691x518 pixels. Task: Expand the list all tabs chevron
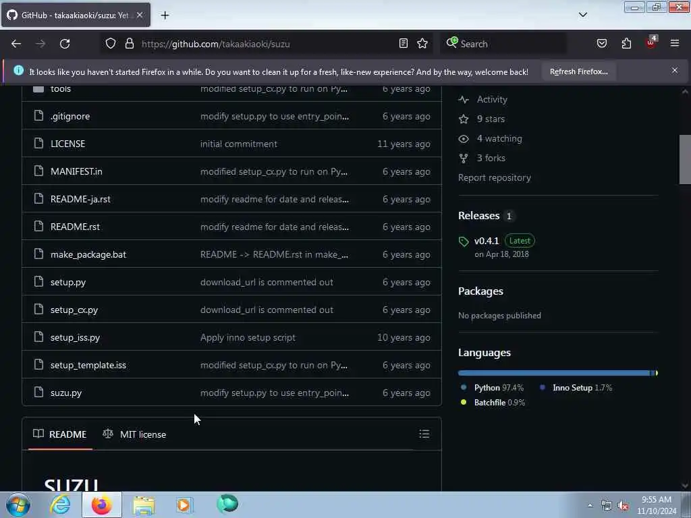point(582,15)
